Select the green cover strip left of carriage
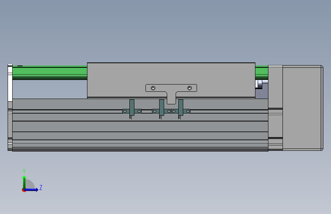This screenshot has width=331, height=214. 50,73
